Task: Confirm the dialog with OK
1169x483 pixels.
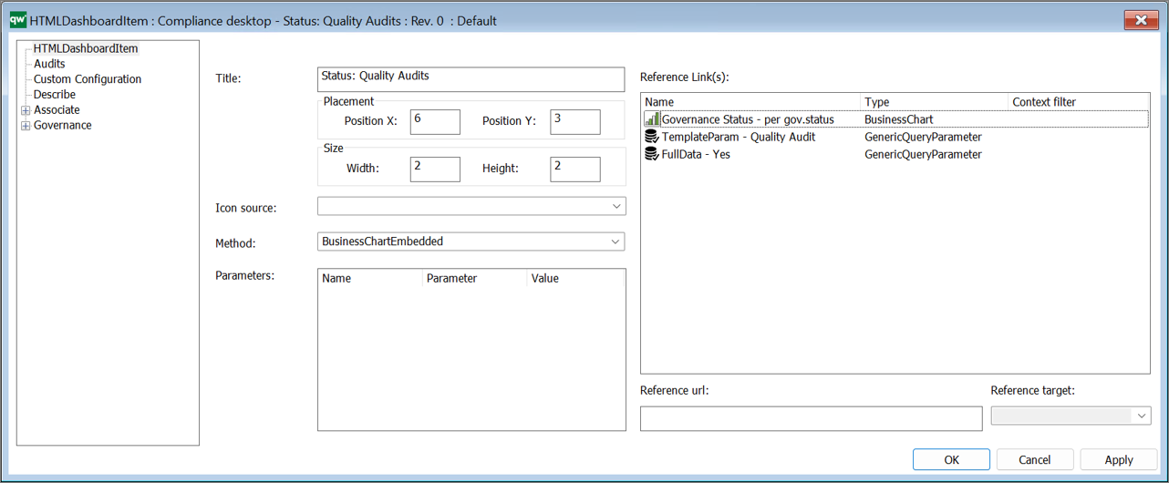Action: (x=951, y=459)
